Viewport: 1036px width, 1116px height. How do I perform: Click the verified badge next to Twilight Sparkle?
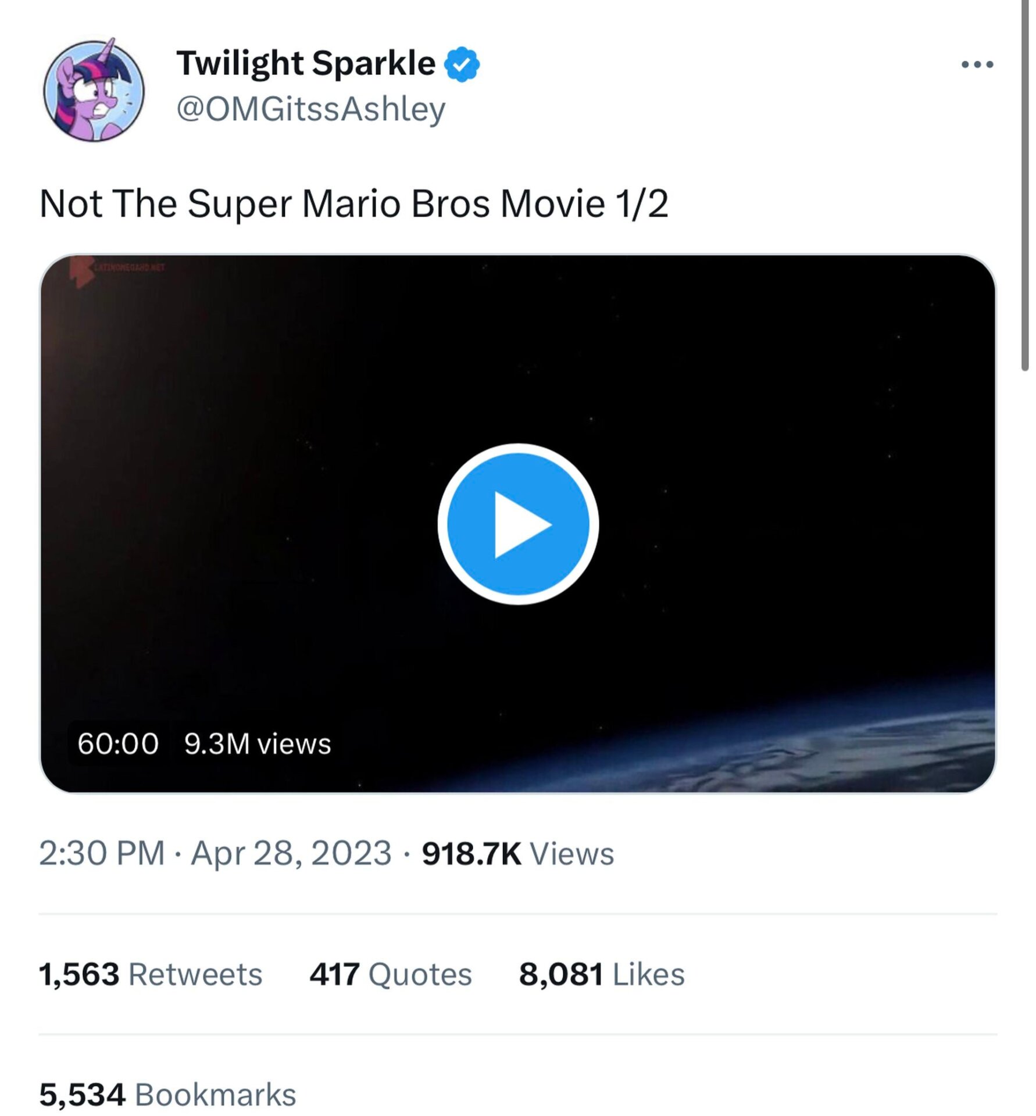click(x=461, y=64)
